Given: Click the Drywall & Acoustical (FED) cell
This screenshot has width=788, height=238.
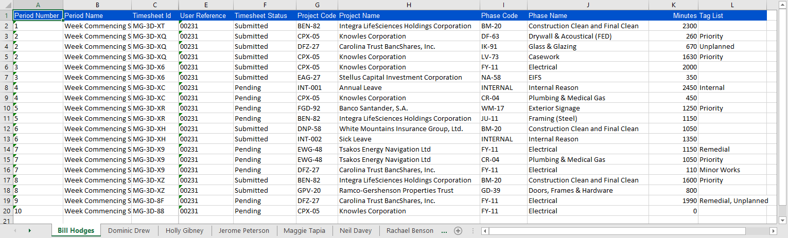Looking at the screenshot, I should (588, 36).
